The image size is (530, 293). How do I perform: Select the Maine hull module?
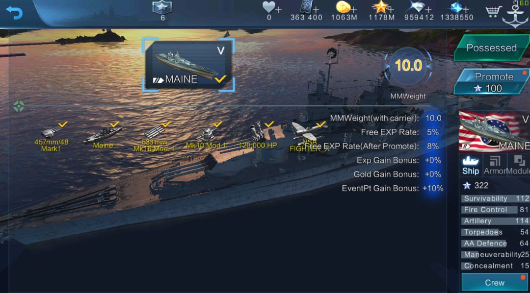[x=103, y=136]
